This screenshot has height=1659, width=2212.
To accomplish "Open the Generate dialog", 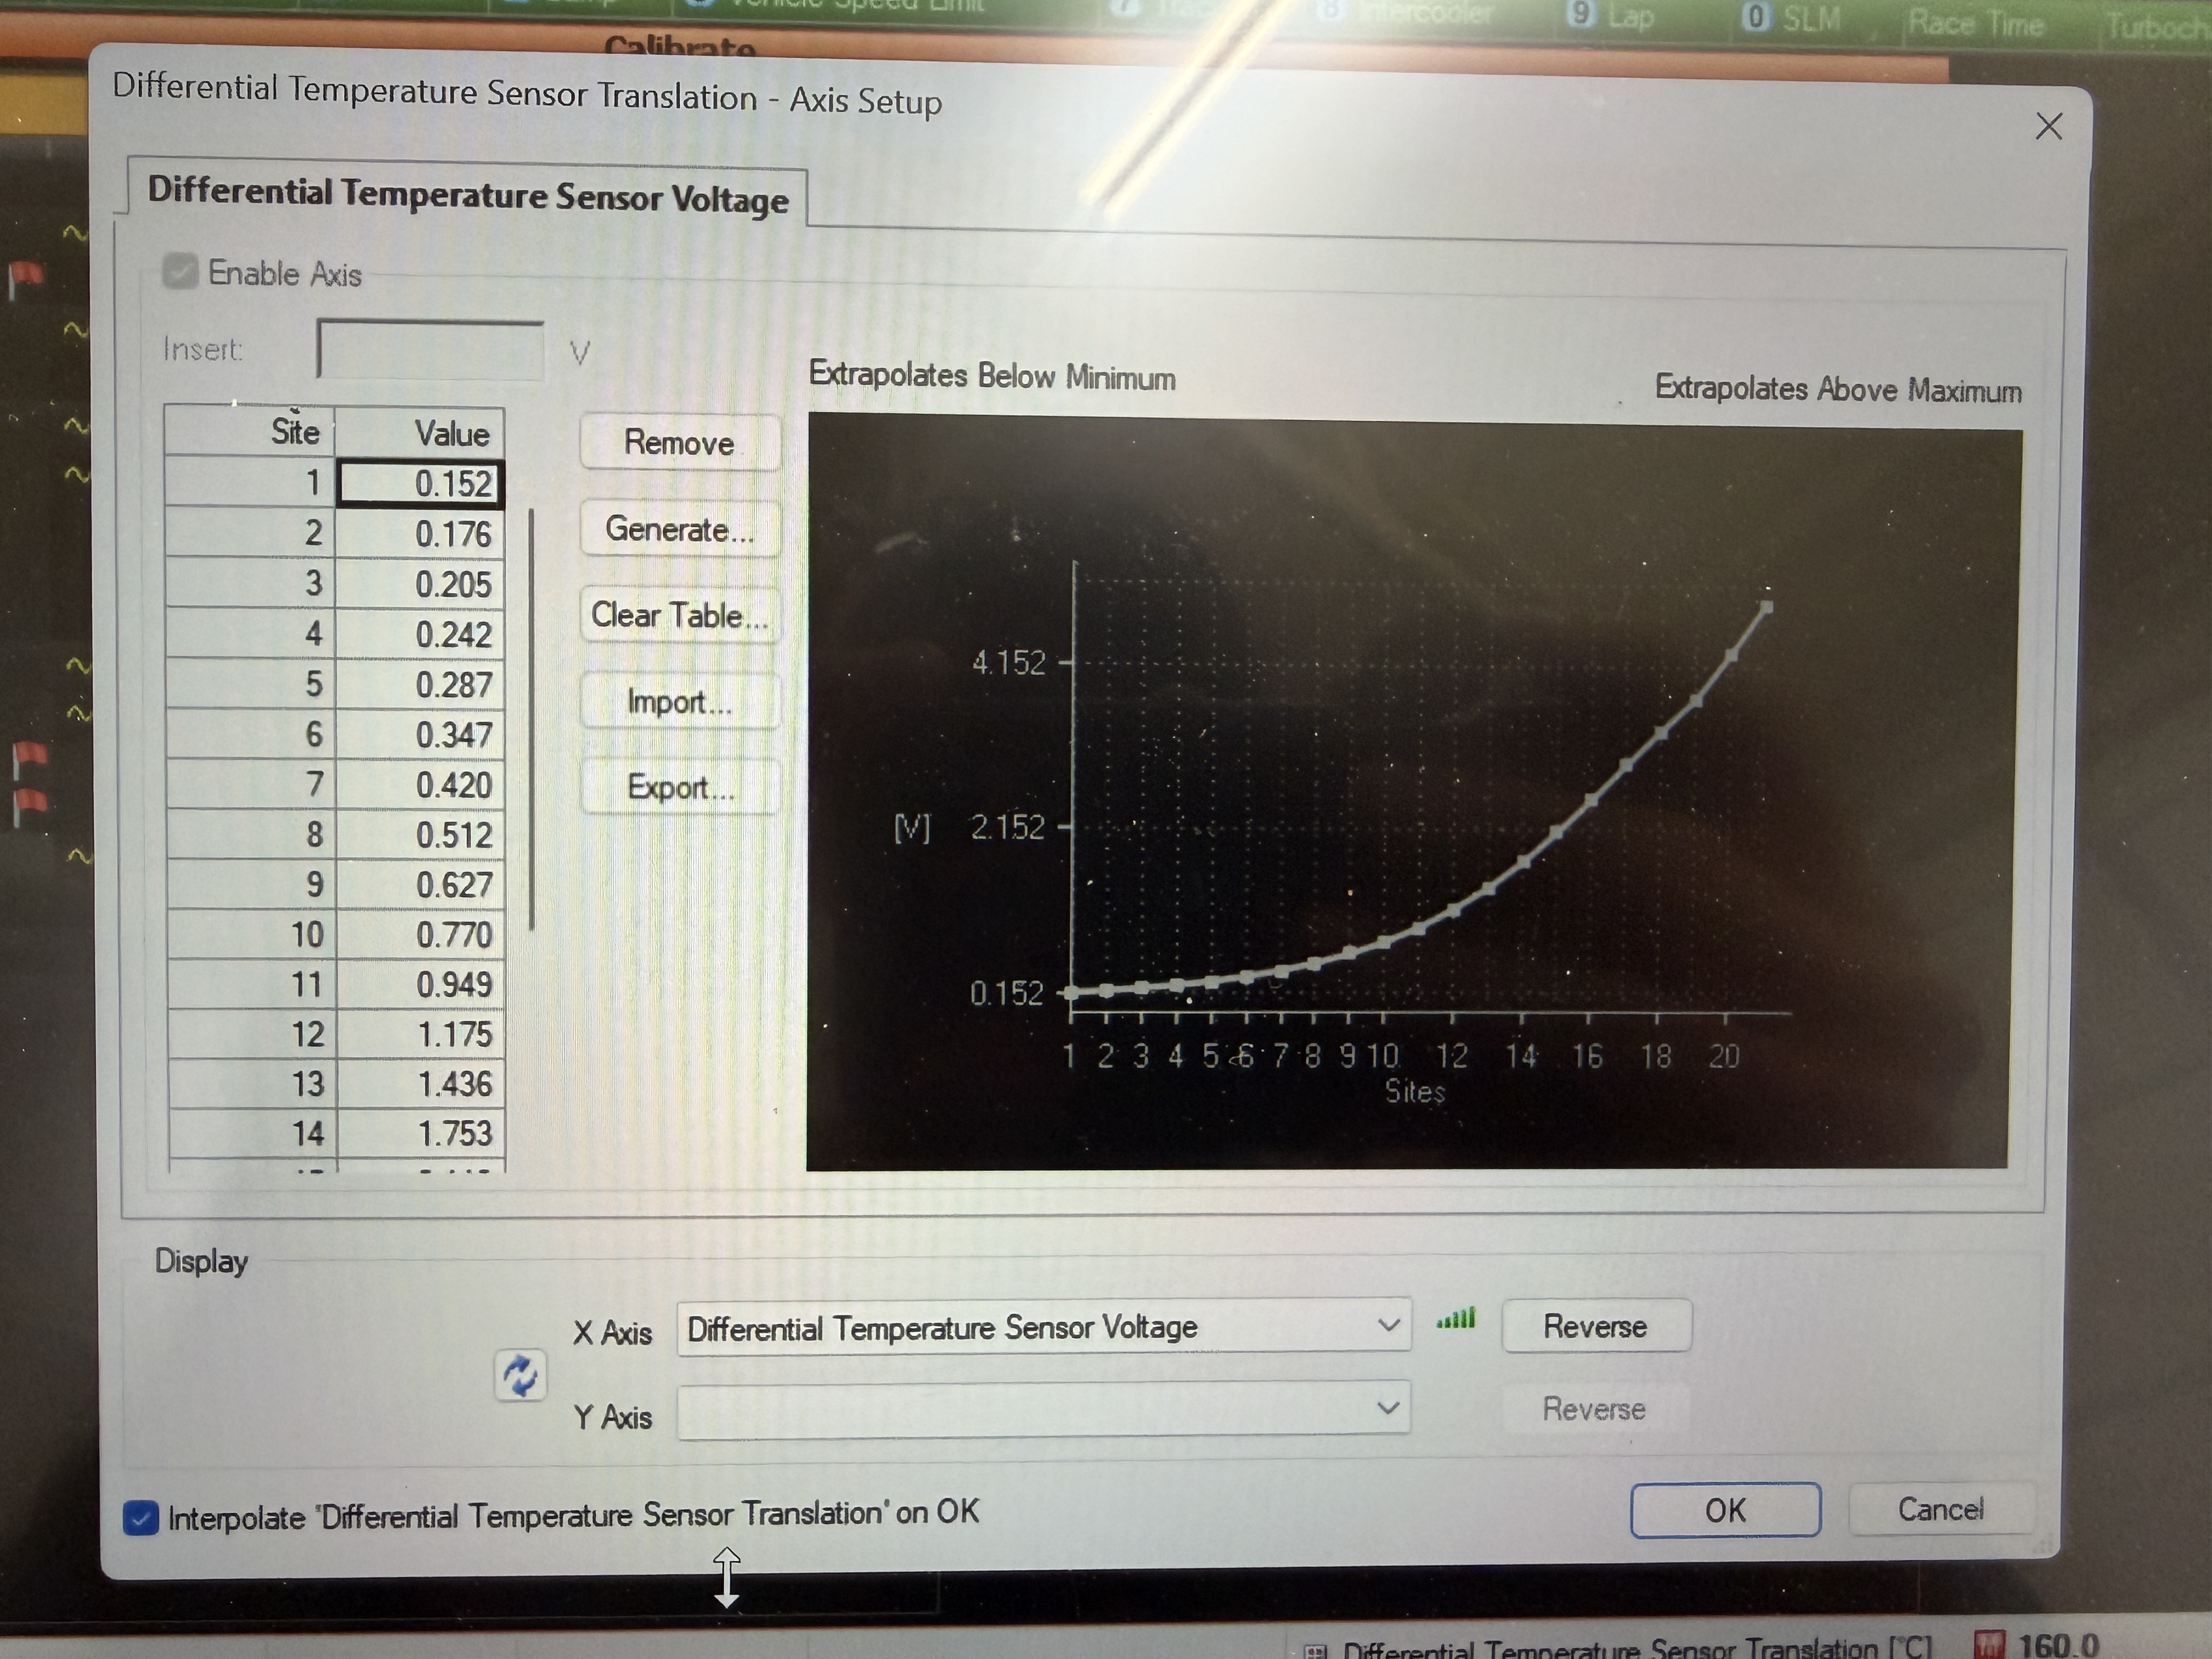I will point(679,529).
